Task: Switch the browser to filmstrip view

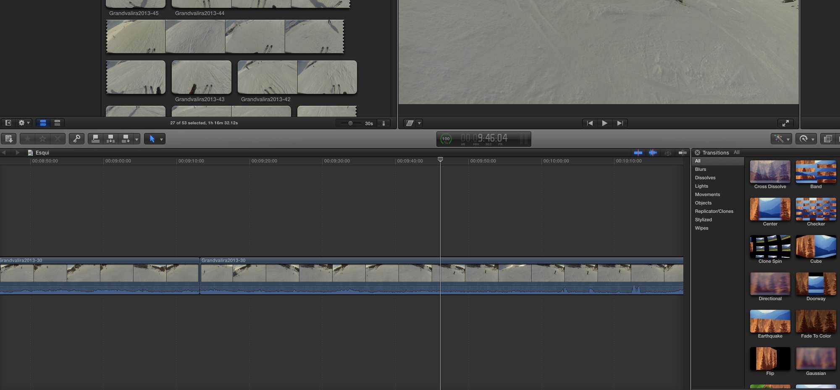Action: click(43, 123)
